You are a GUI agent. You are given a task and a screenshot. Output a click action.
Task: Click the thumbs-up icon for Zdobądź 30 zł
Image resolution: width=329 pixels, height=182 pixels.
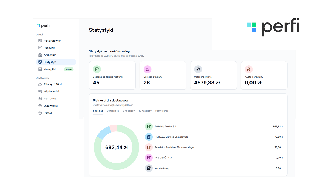40,84
